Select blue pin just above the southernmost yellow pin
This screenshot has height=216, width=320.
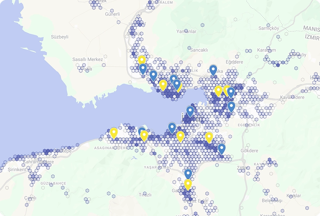188,174
